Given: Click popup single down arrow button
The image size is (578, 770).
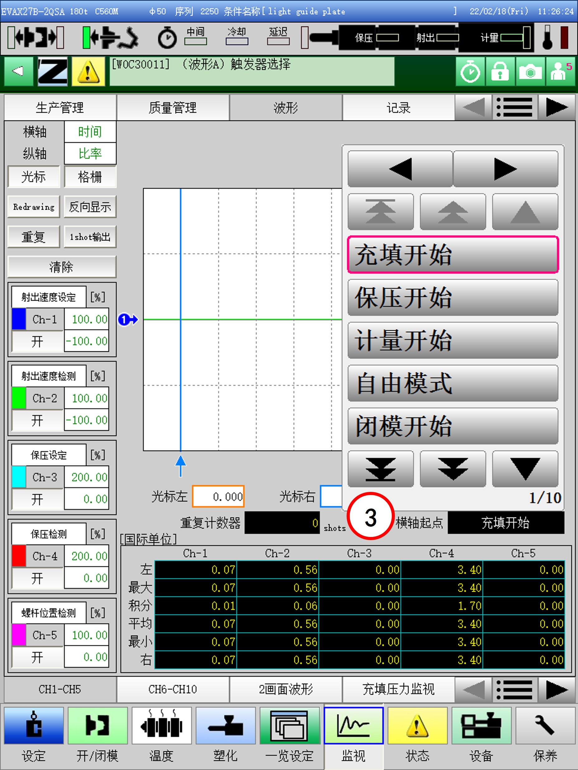Looking at the screenshot, I should click(x=525, y=469).
